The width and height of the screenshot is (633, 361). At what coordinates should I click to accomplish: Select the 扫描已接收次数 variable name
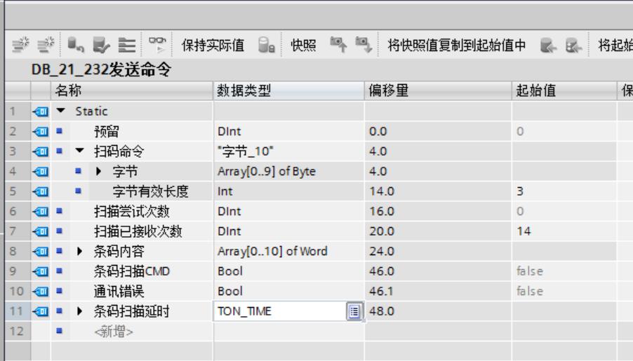pyautogui.click(x=138, y=231)
